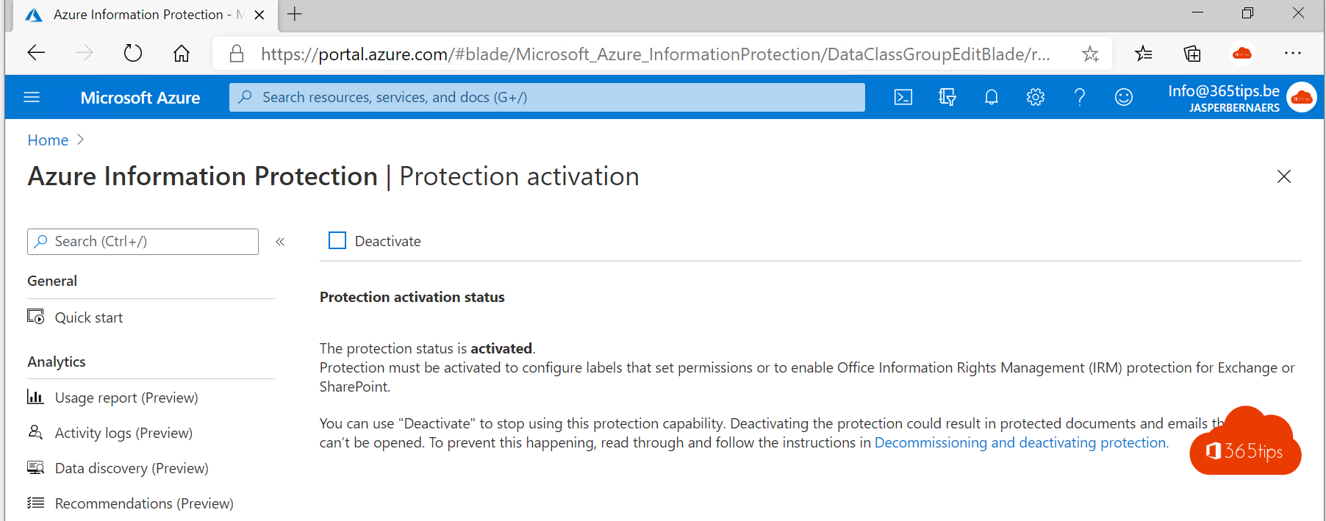Open Quick start in the sidebar
The image size is (1326, 521).
click(x=88, y=317)
